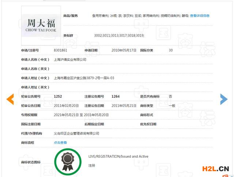Select LIVE/REGISTRATION/Issued and Active status text
The image size is (234, 177).
[118, 157]
